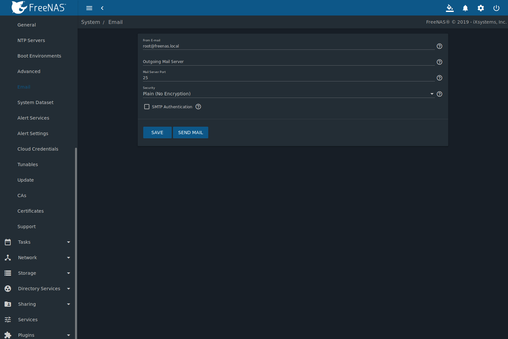This screenshot has width=508, height=339.
Task: Open the alerts bell icon
Action: click(x=465, y=8)
